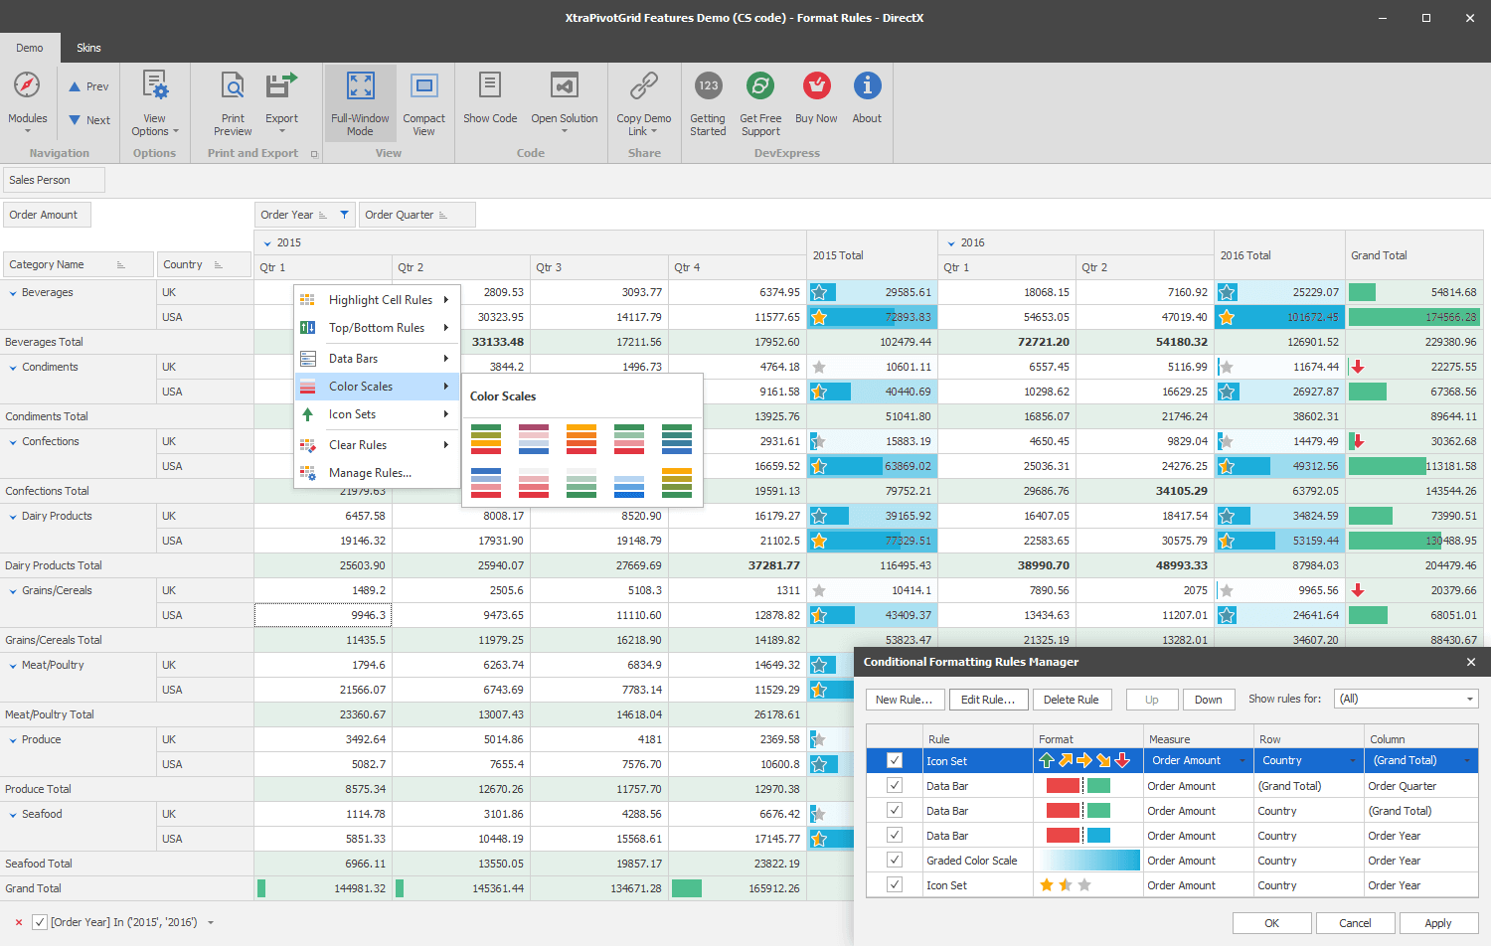This screenshot has width=1491, height=946.
Task: Open the Modules compass icon
Action: pos(27,86)
